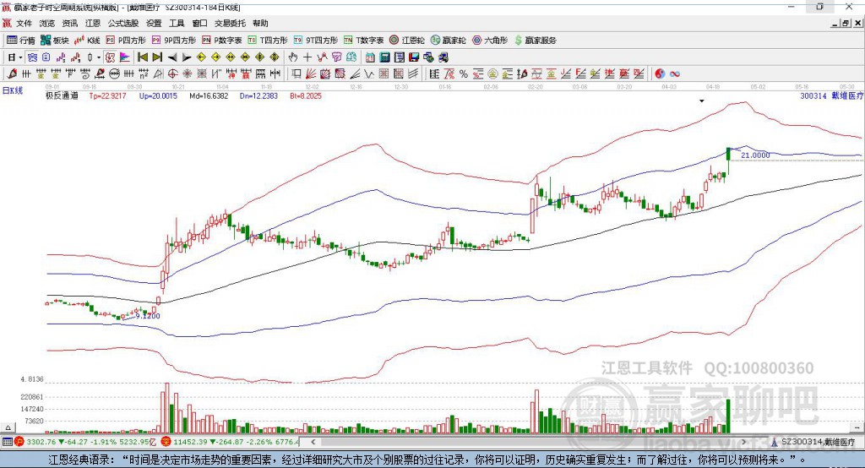Open the 工具 menu
The height and width of the screenshot is (468, 865).
[177, 23]
